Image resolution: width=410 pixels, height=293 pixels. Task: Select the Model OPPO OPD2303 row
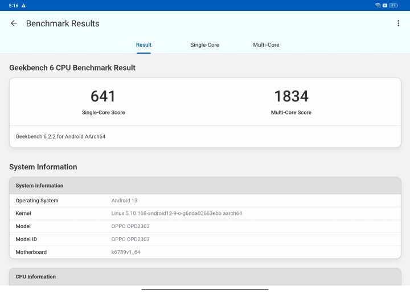(x=205, y=226)
